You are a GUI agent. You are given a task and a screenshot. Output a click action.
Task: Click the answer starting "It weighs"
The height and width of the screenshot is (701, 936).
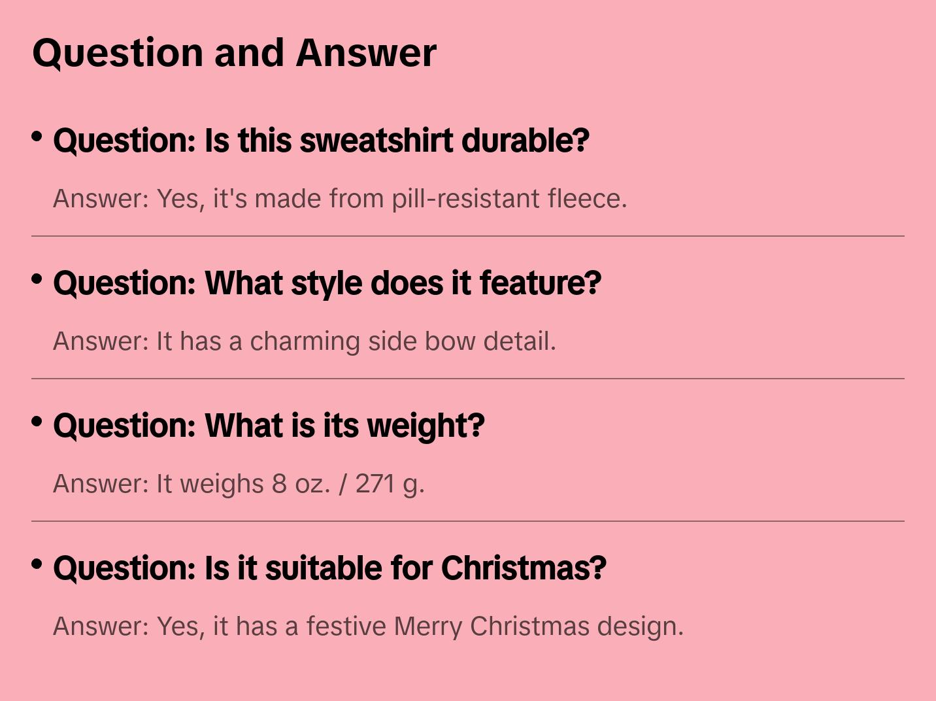click(239, 484)
